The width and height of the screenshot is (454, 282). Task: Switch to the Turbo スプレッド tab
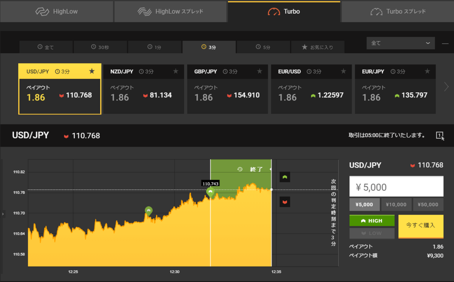click(397, 12)
